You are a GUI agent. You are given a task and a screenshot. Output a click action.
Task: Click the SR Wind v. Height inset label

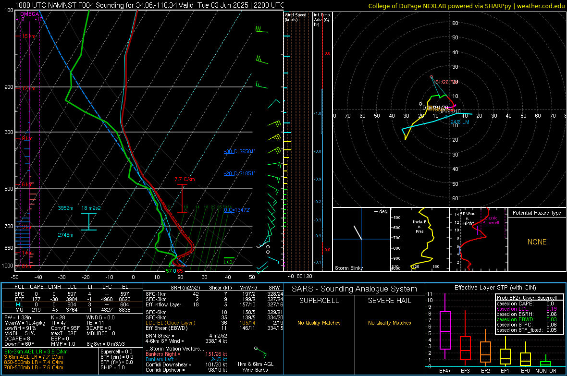468,218
